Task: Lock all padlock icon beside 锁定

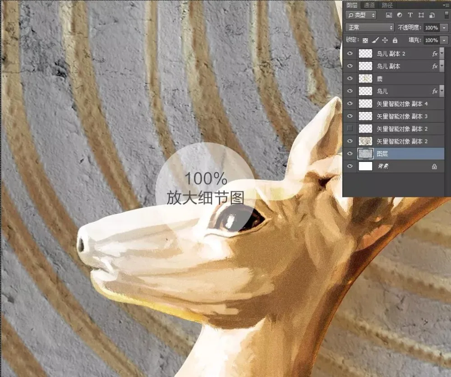Action: [x=395, y=40]
